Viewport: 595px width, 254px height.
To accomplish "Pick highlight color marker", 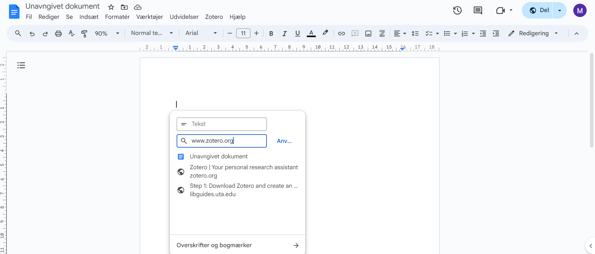I will pos(325,33).
